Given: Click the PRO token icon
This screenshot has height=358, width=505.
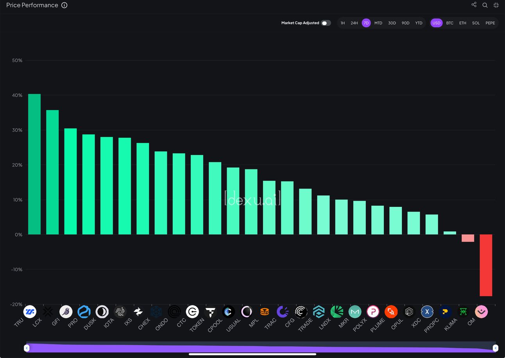Looking at the screenshot, I should [x=84, y=312].
